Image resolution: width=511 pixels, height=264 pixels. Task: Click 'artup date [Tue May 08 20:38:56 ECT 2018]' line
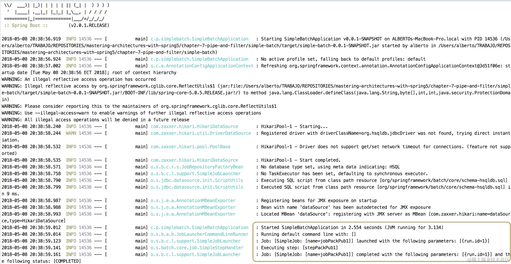pos(89,72)
